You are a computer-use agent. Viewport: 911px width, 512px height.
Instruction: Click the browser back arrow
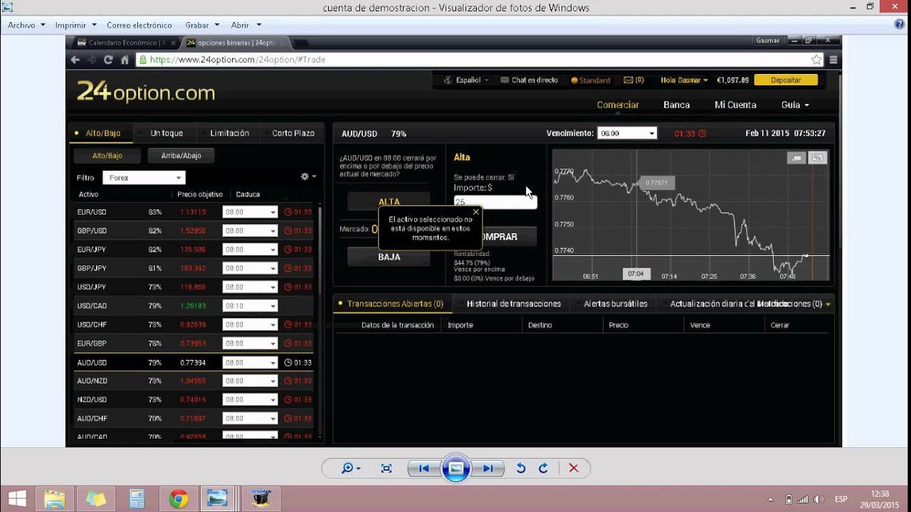[75, 60]
